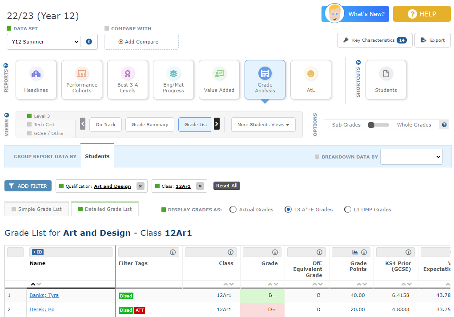Open the Performance Cohorts report
This screenshot has height=317, width=454.
point(82,80)
